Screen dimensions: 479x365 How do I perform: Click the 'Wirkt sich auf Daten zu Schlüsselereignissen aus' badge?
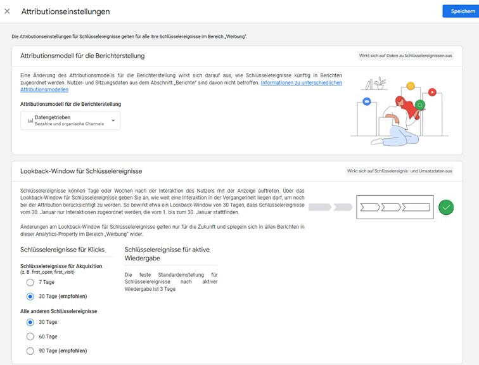(406, 56)
